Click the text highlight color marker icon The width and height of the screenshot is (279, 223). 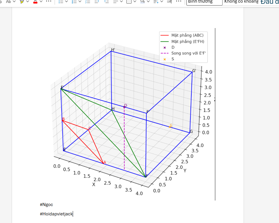pos(22,1)
